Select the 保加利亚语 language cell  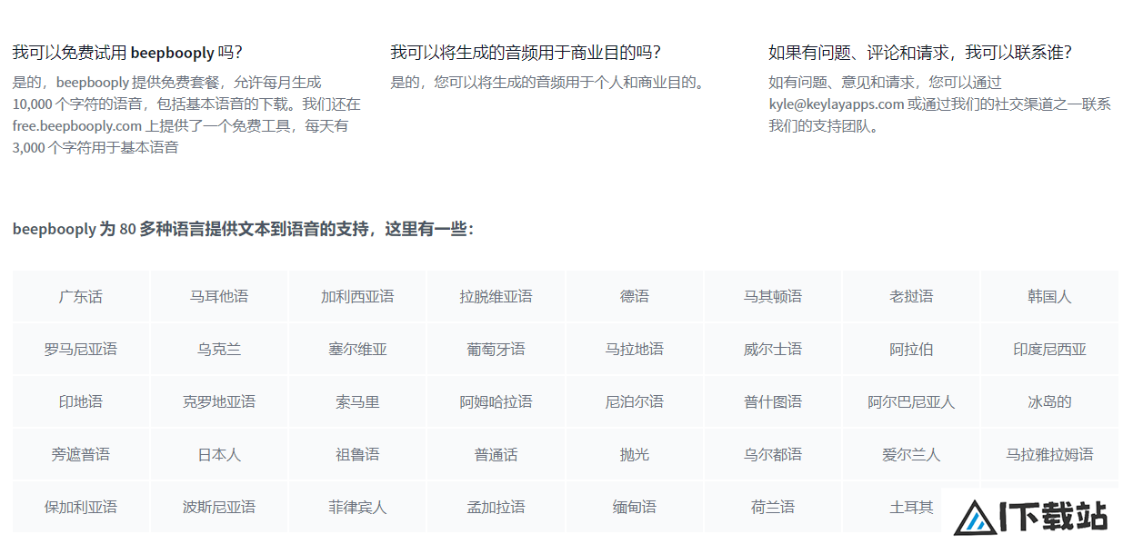82,507
